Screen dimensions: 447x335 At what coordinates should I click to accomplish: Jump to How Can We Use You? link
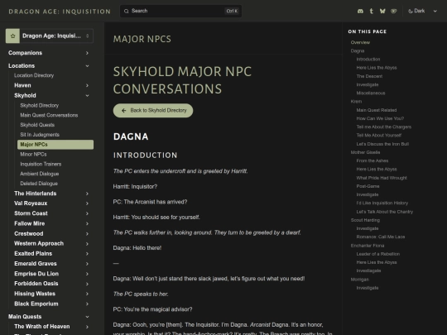(380, 118)
